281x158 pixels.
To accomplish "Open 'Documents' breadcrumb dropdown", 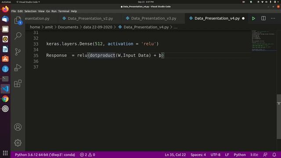I will pyautogui.click(x=68, y=27).
